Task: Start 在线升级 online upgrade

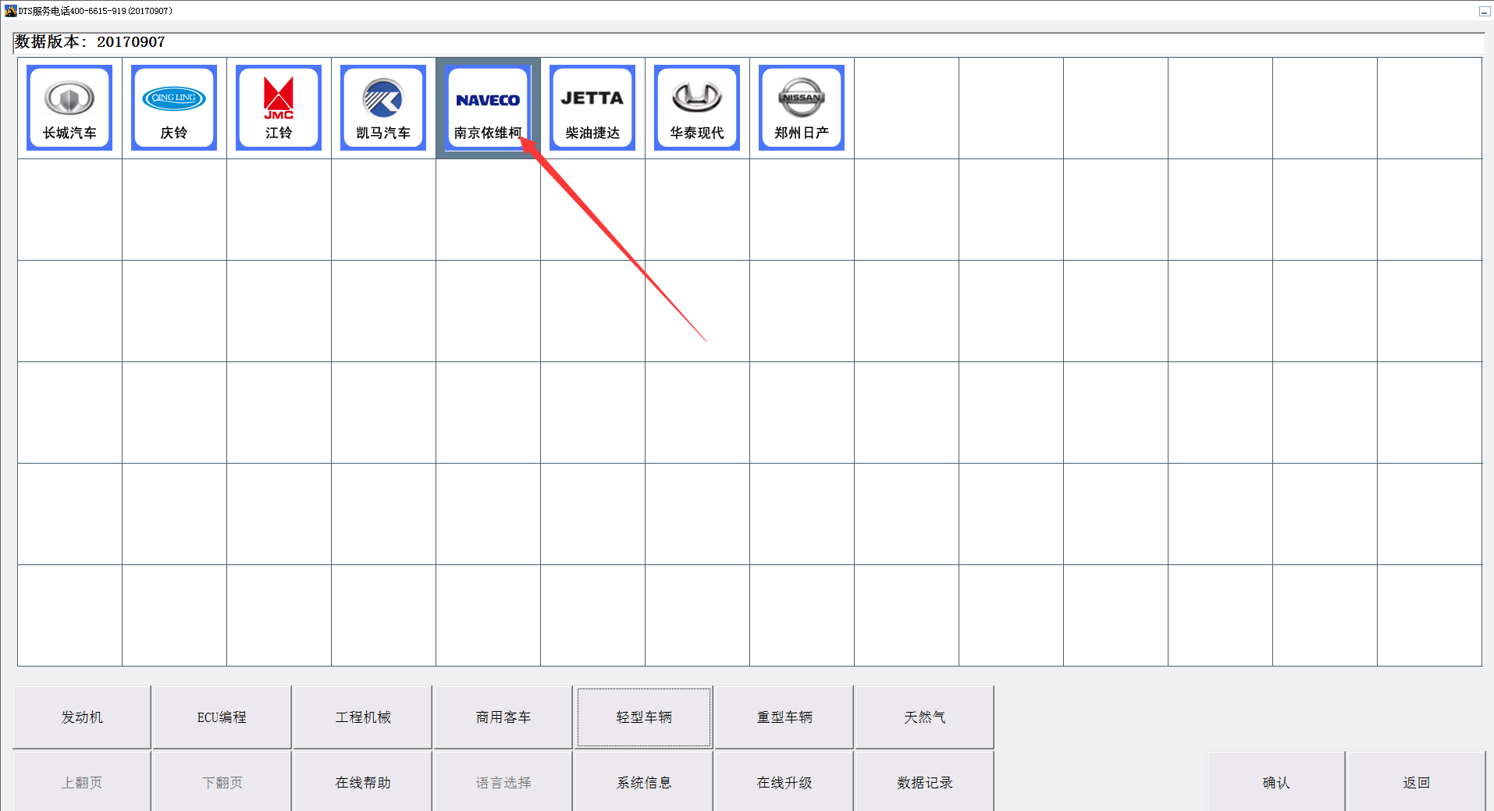Action: (x=784, y=782)
